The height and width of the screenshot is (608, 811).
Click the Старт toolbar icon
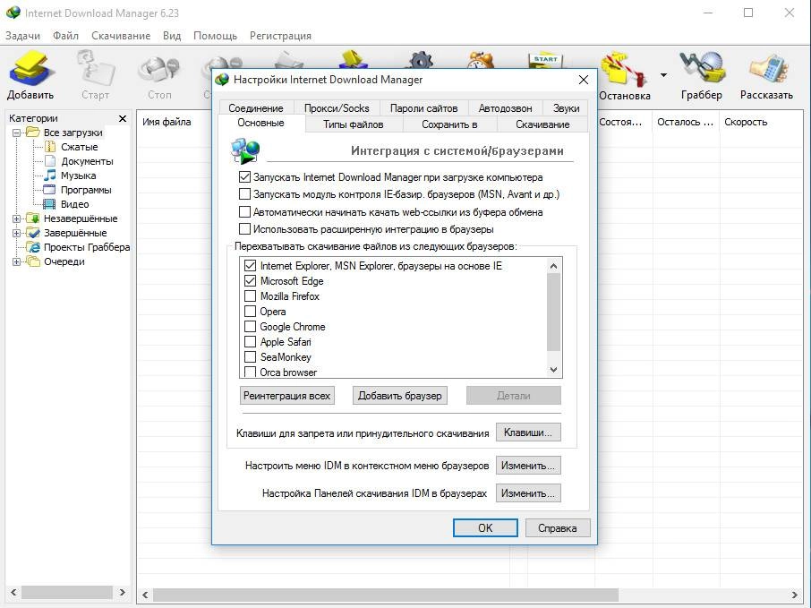click(x=95, y=75)
